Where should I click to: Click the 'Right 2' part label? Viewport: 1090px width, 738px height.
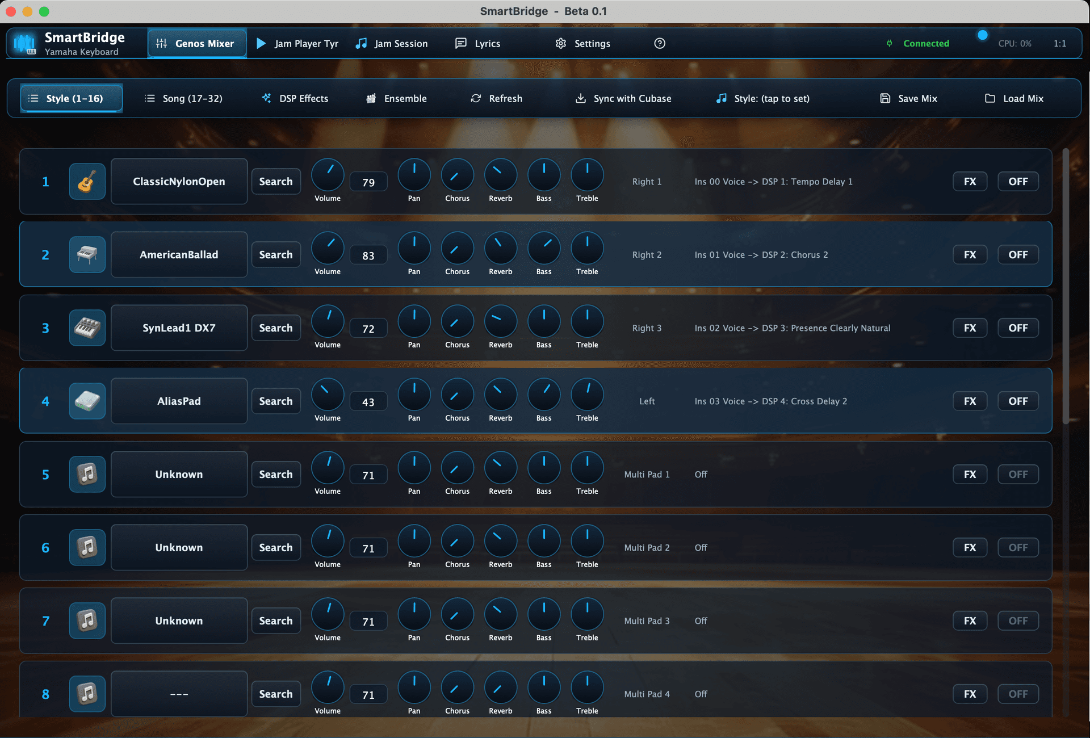point(647,255)
